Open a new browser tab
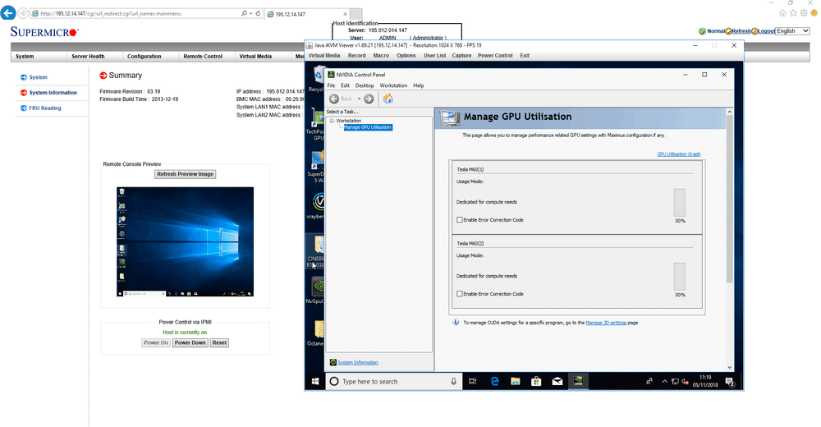Viewport: 821px width, 427px height. click(356, 14)
